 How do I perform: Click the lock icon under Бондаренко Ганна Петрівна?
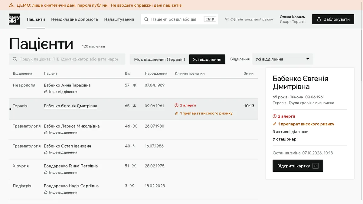point(46,172)
